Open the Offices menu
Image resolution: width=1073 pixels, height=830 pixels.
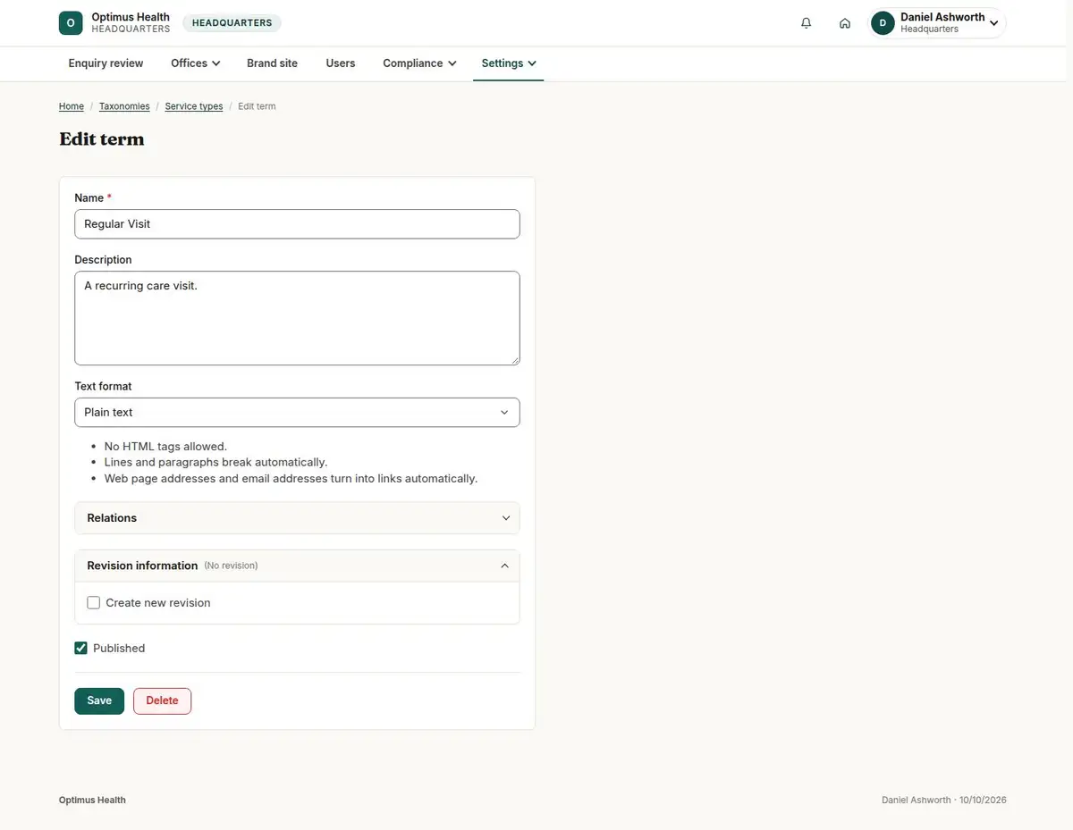pos(196,63)
